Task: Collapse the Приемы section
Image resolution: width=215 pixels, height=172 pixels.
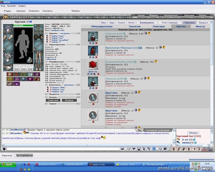Action: click(x=46, y=33)
